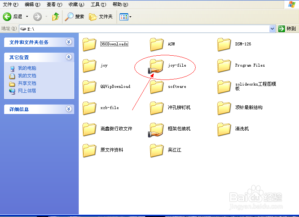The width and height of the screenshot is (299, 217).
Task: Open 网上邻居 link
Action: click(x=27, y=91)
